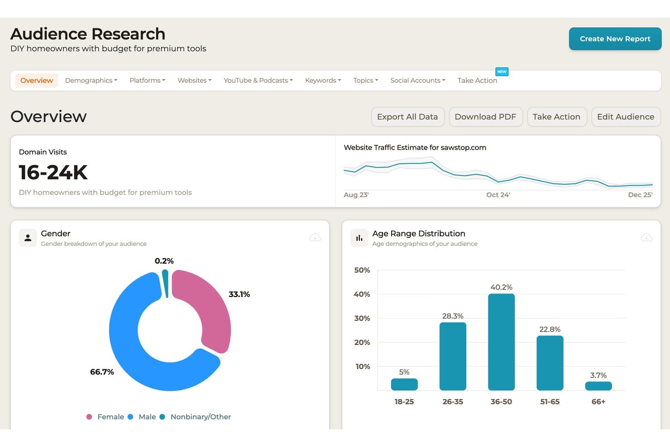Click the 33.1% female percentage label

tap(239, 294)
